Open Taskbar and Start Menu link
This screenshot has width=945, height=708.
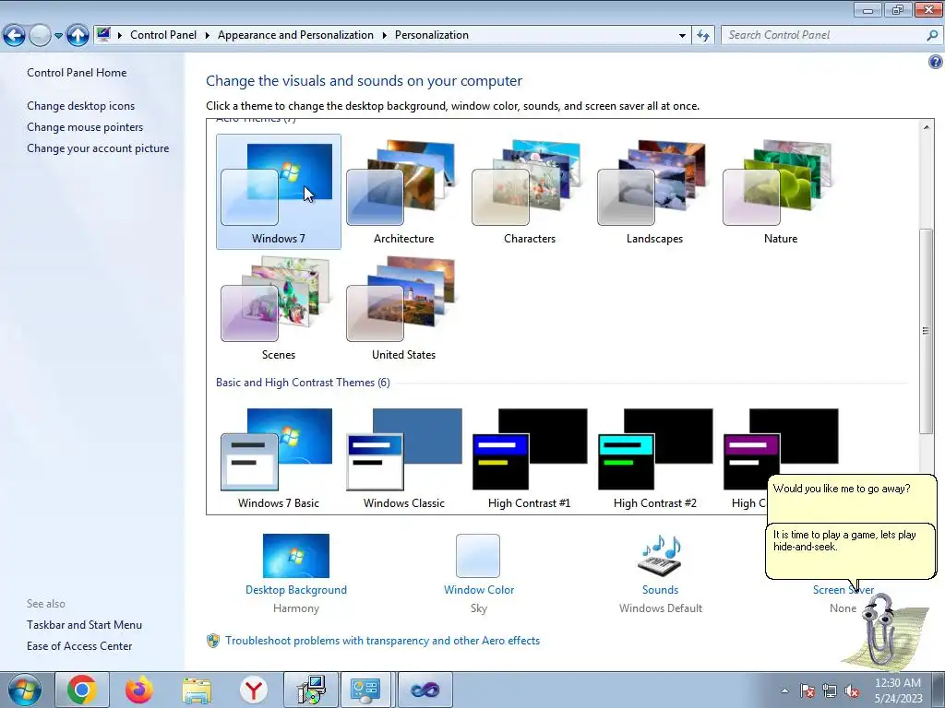(84, 625)
